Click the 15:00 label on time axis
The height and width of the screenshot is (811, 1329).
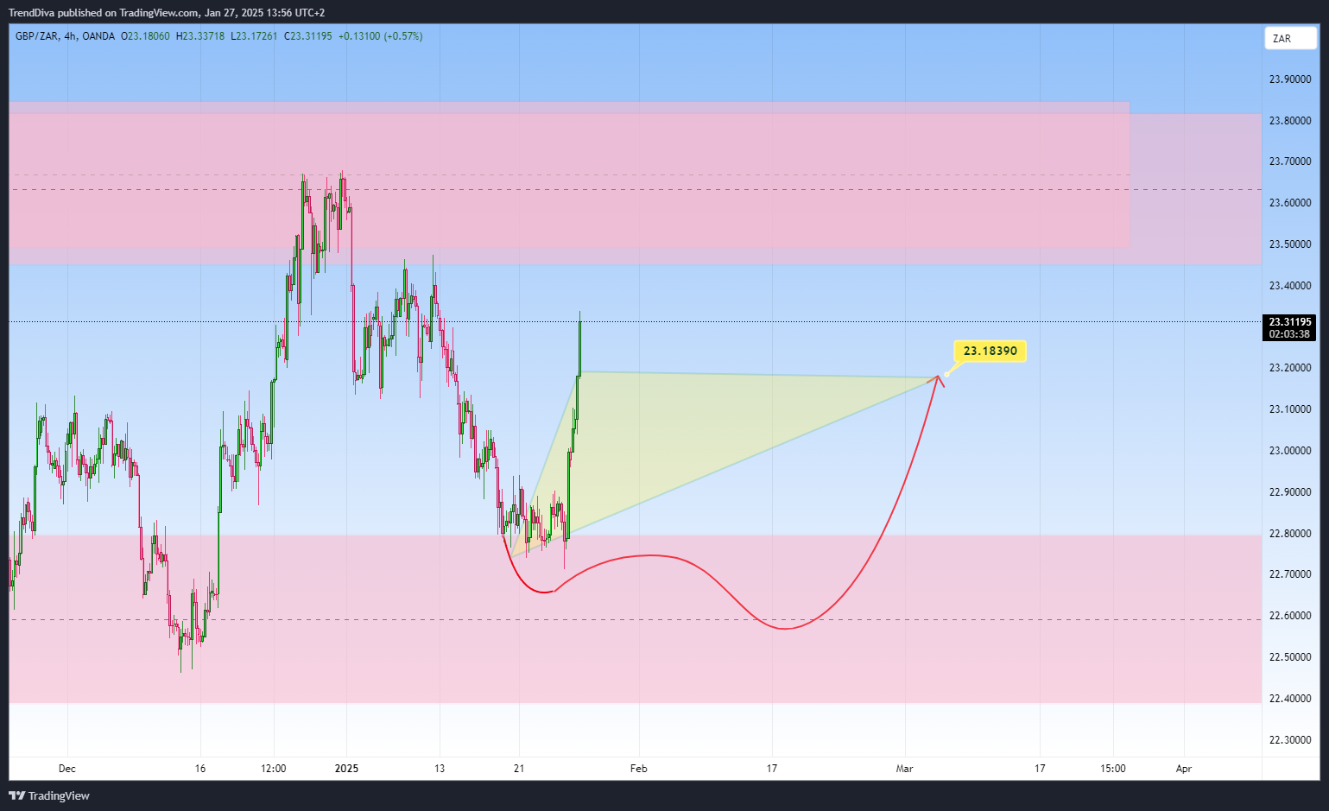(x=1113, y=769)
